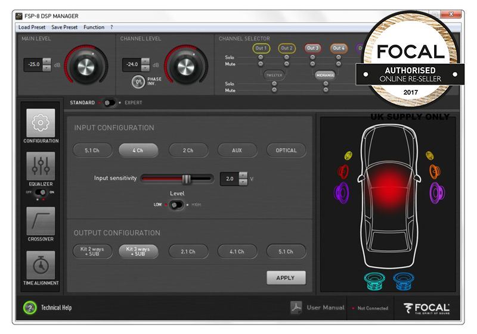Decrease input sensitivity voltage down arrow
The height and width of the screenshot is (334, 477).
point(243,182)
